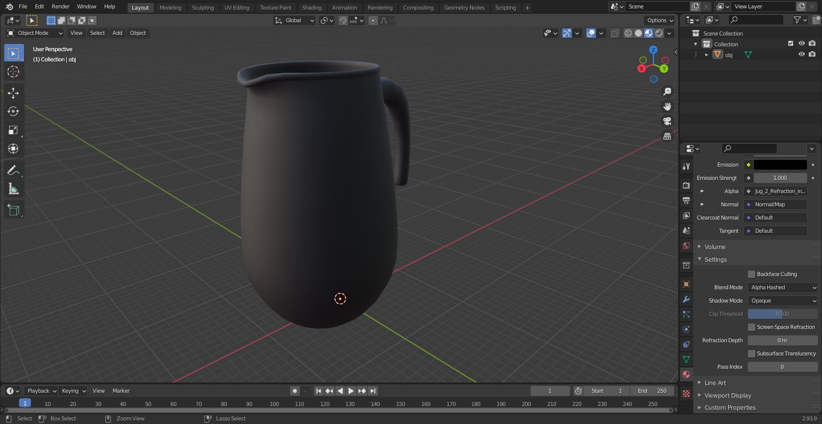This screenshot has width=822, height=424.
Task: Open the Keying popover in timeline
Action: (73, 391)
